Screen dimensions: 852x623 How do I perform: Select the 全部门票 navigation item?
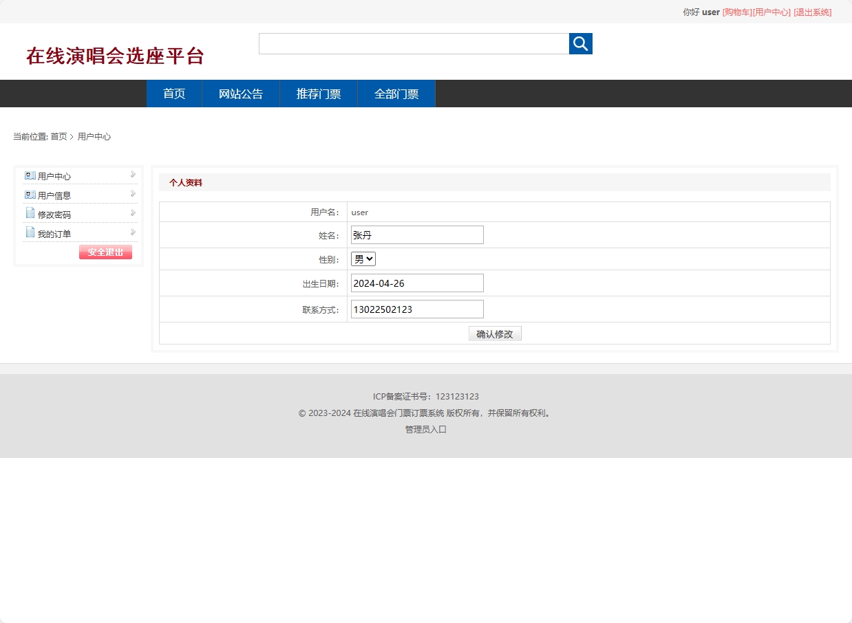(396, 94)
